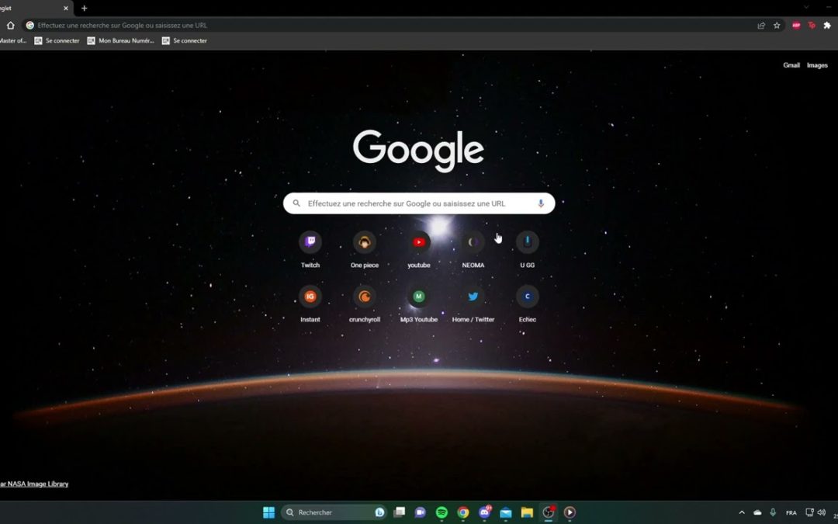Expand the tab search chevron
The height and width of the screenshot is (524, 838).
[806, 7]
